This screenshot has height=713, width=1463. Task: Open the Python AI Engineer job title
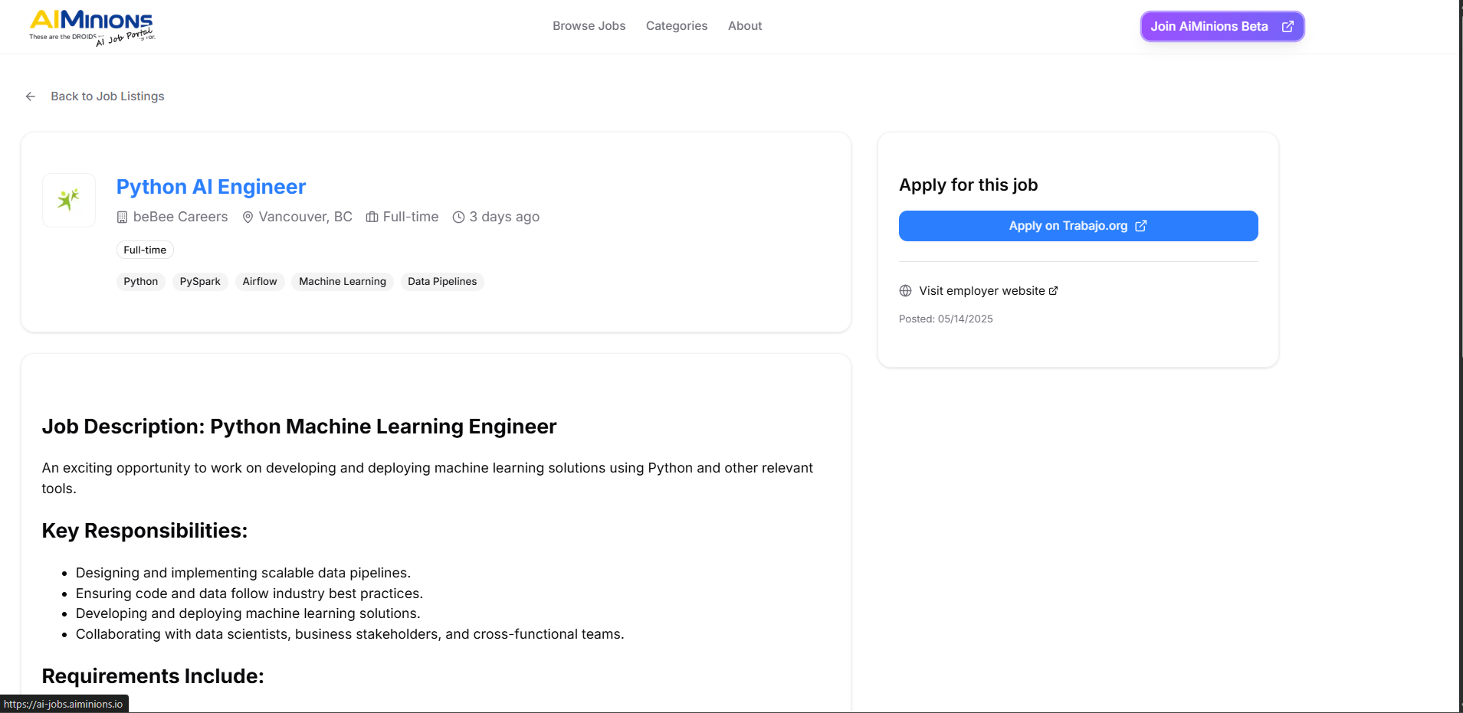(211, 187)
